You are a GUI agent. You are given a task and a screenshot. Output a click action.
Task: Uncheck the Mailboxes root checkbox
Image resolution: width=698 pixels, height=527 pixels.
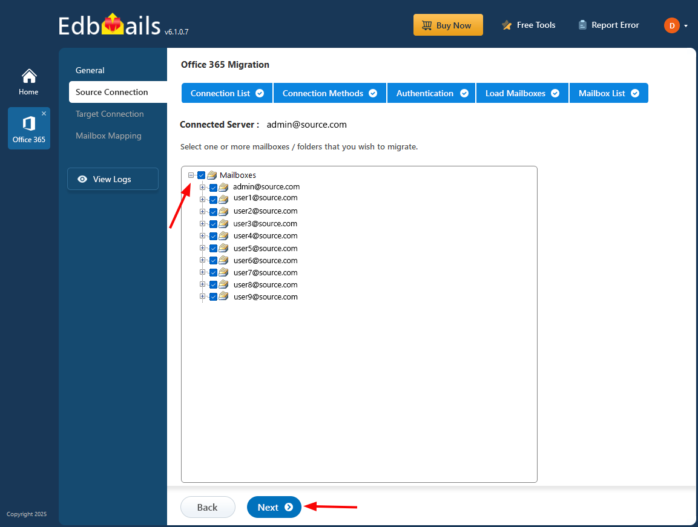[x=201, y=175]
